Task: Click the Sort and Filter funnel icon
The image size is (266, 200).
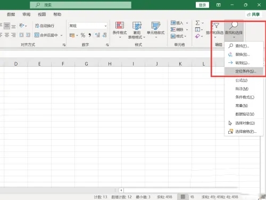Action: pos(216,26)
